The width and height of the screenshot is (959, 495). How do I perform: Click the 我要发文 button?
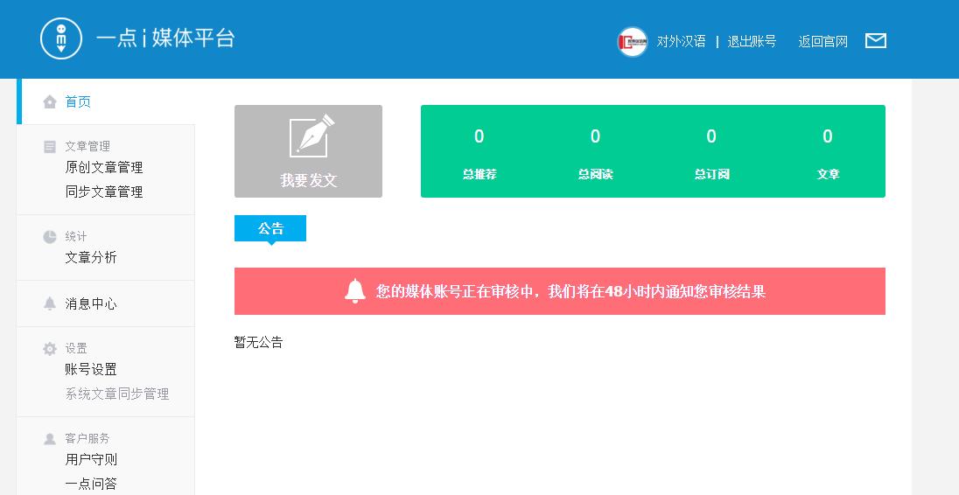[x=308, y=151]
